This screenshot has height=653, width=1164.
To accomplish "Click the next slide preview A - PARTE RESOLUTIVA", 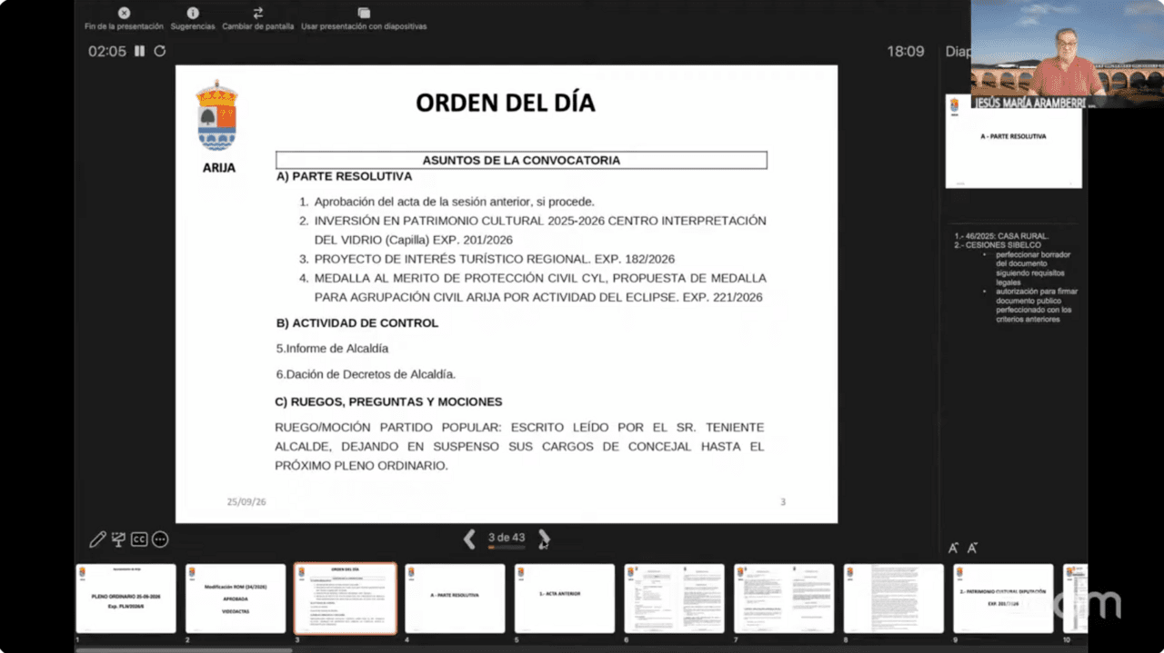I will [1014, 142].
